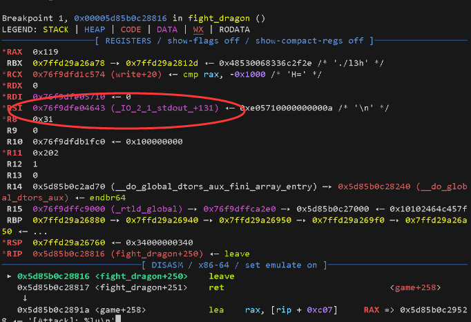Click the ret instruction in DISASM
Screen dimensions: 471x322
(216, 287)
